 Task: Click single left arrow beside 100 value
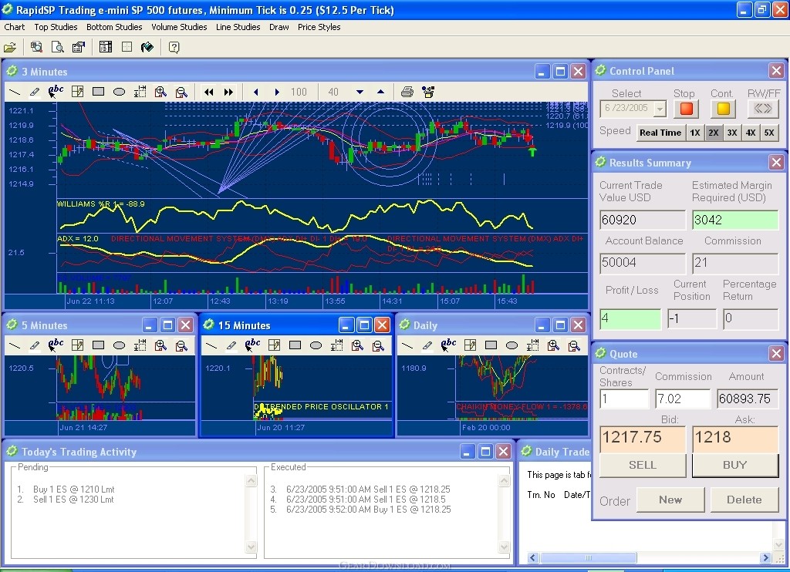pos(256,92)
